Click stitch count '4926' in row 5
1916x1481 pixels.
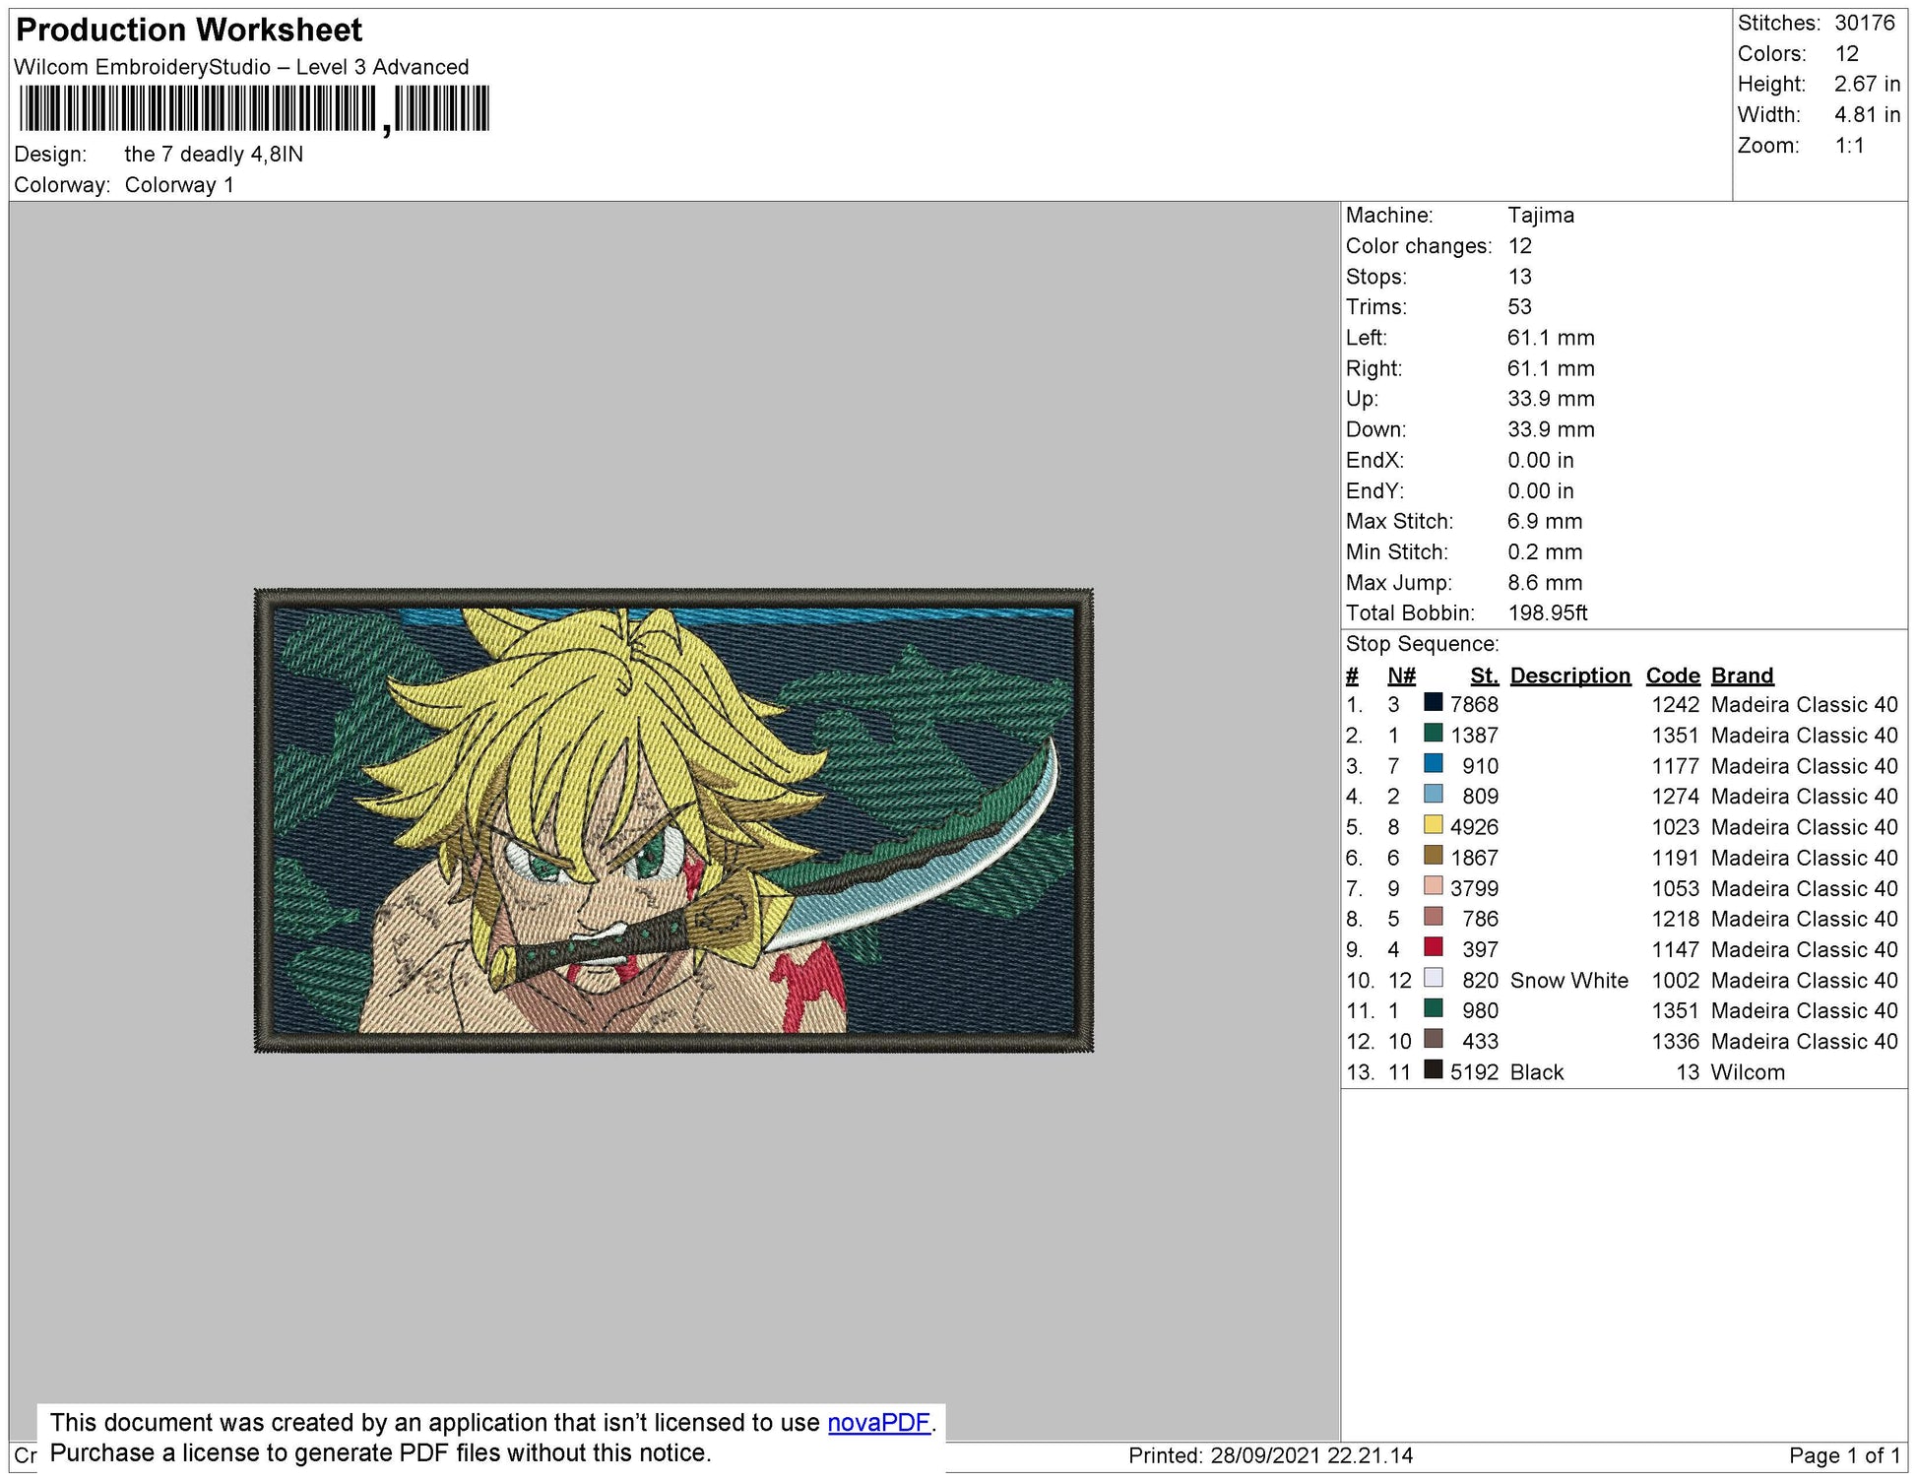(1474, 827)
